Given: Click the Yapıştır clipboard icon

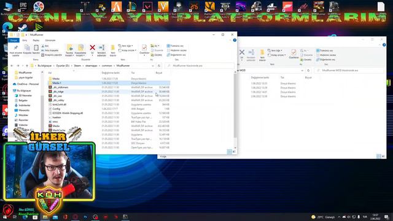Looking at the screenshot, I should [36, 49].
